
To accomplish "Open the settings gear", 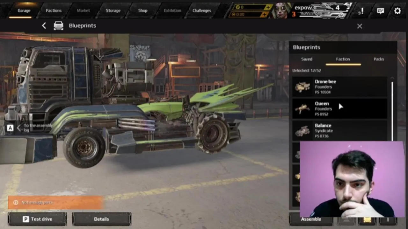I will coord(397,11).
